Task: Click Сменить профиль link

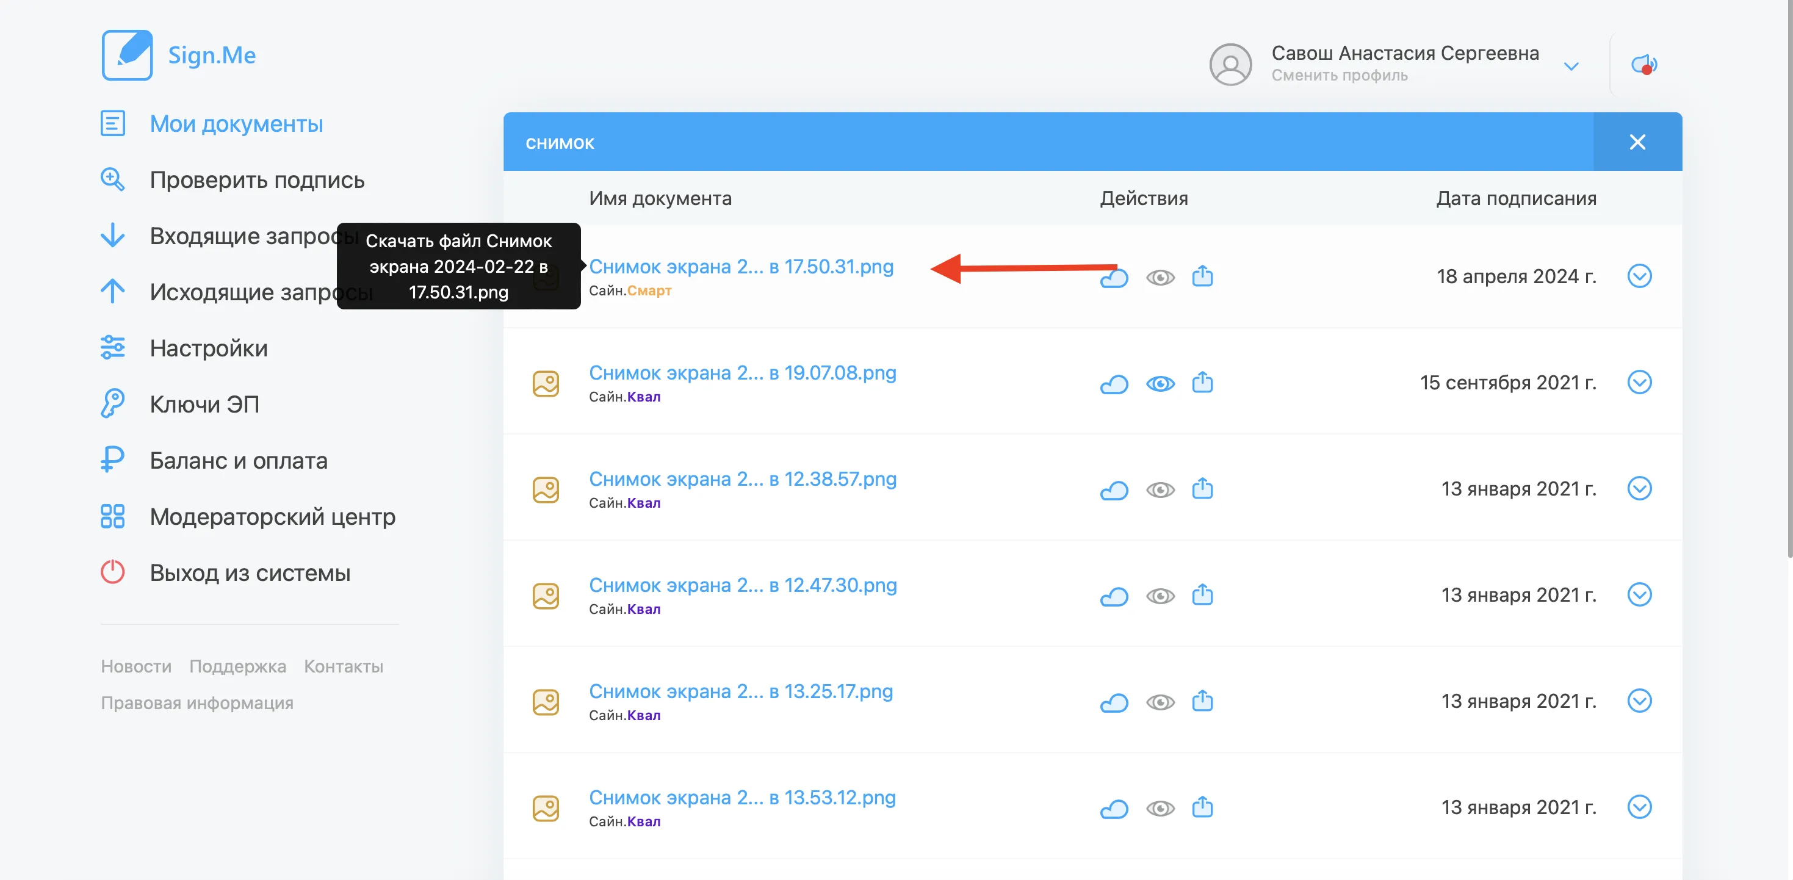Action: coord(1339,75)
